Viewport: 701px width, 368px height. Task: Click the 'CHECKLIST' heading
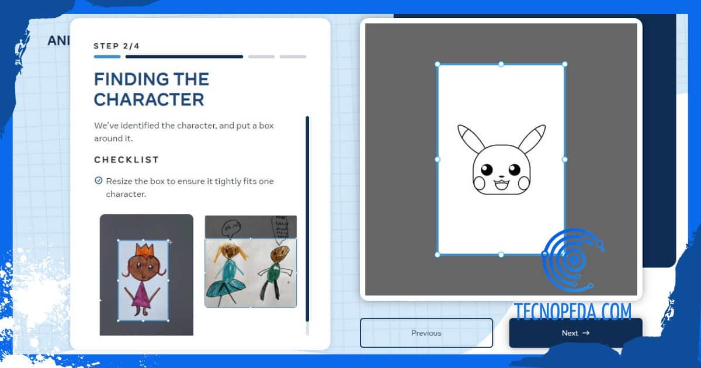coord(127,159)
